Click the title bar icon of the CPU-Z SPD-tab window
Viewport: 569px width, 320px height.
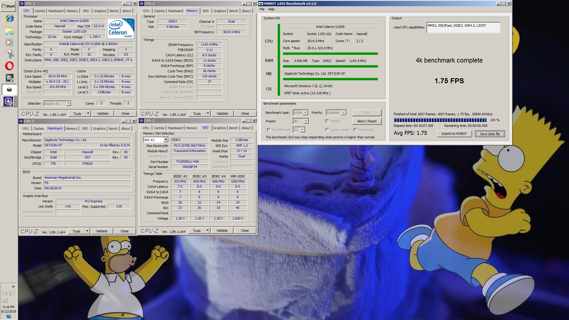tap(141, 121)
